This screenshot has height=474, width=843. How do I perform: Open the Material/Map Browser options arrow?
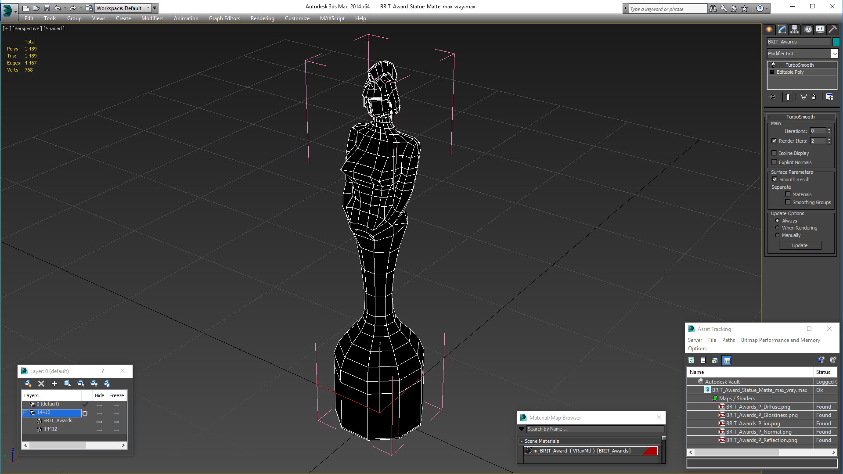pyautogui.click(x=522, y=429)
